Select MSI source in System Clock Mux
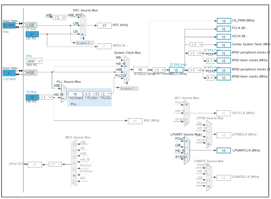Image resolution: width=271 pixels, height=199 pixels. (x=125, y=60)
